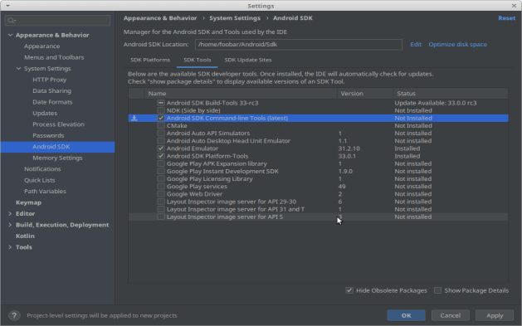522x326 pixels.
Task: Click the help question mark icon
Action: coord(14,315)
